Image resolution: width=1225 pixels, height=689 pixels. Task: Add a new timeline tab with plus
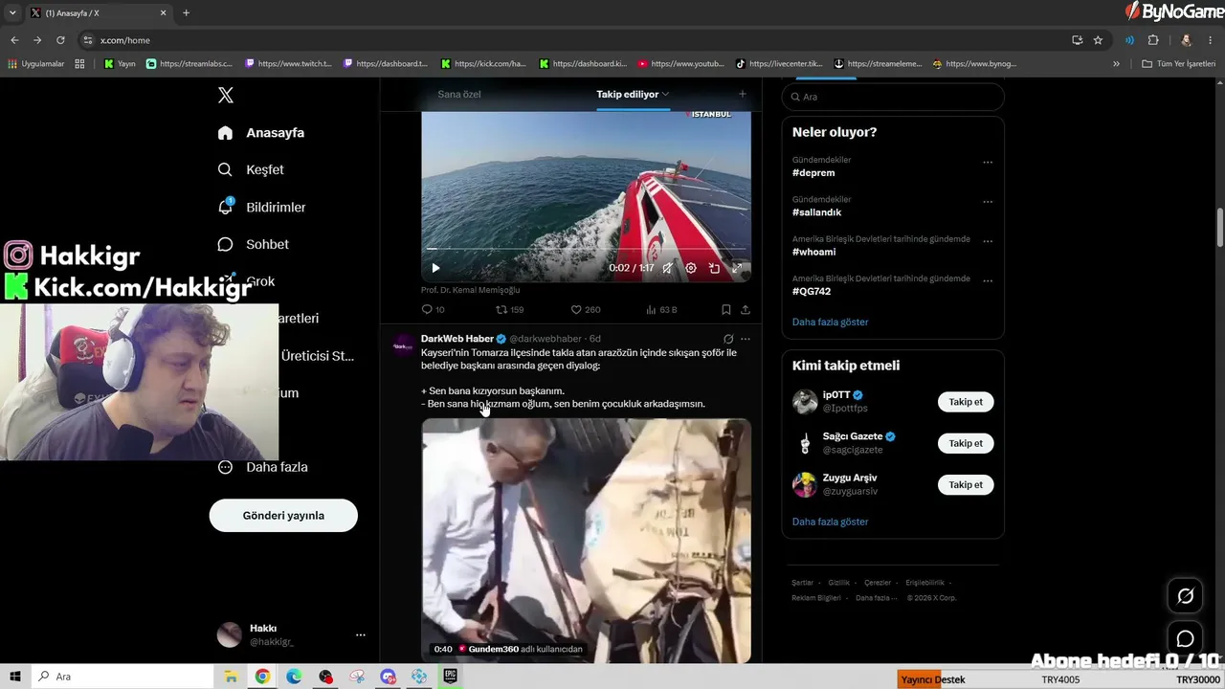[x=742, y=94]
